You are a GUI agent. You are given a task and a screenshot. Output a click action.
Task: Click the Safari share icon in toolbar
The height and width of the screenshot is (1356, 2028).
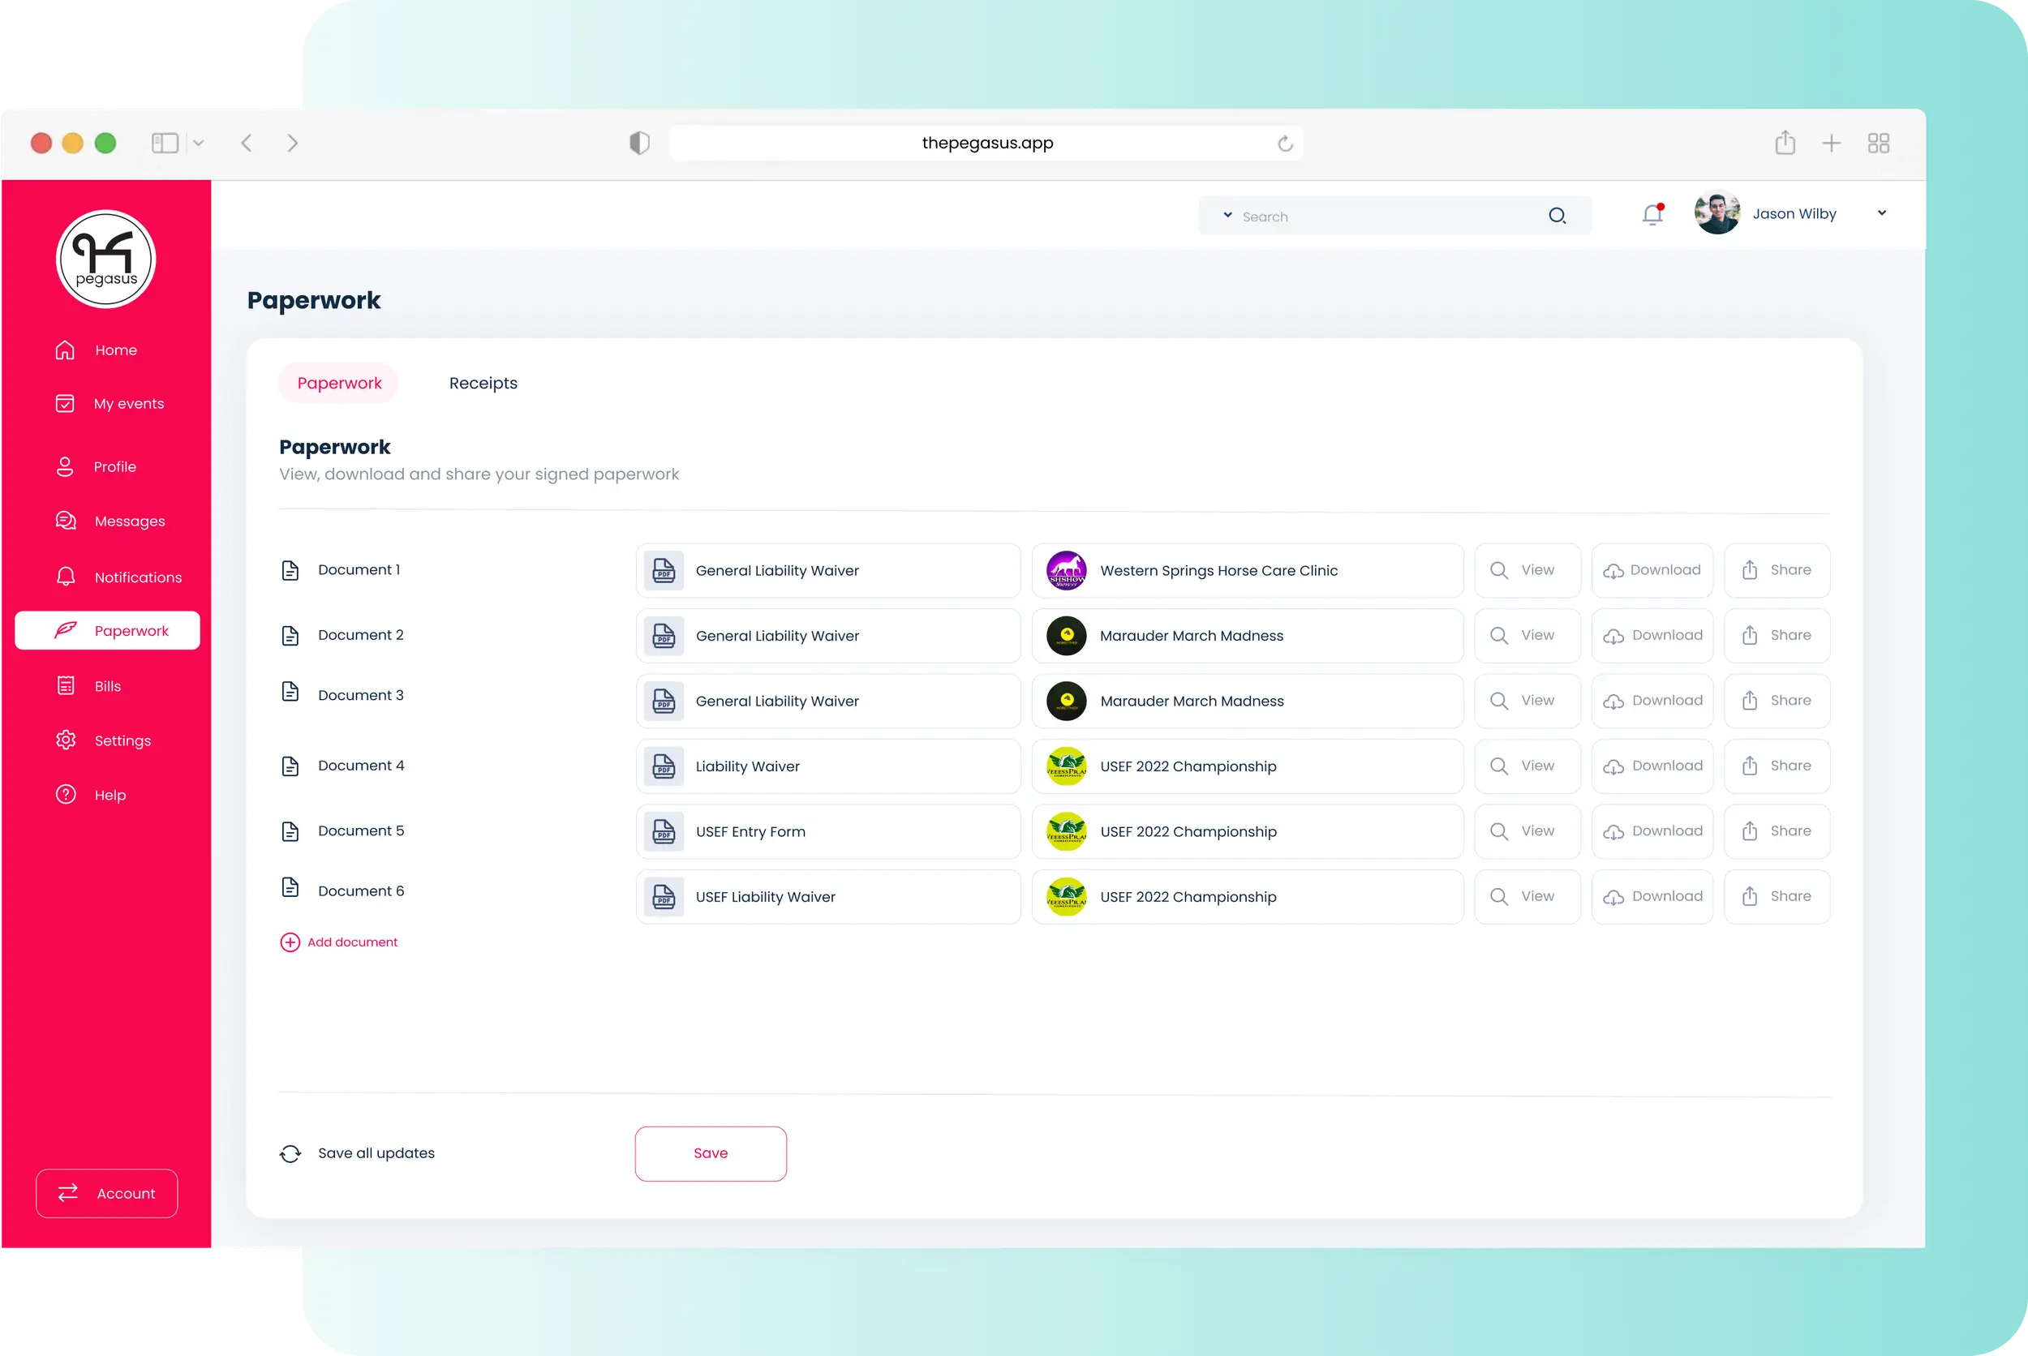1785,143
